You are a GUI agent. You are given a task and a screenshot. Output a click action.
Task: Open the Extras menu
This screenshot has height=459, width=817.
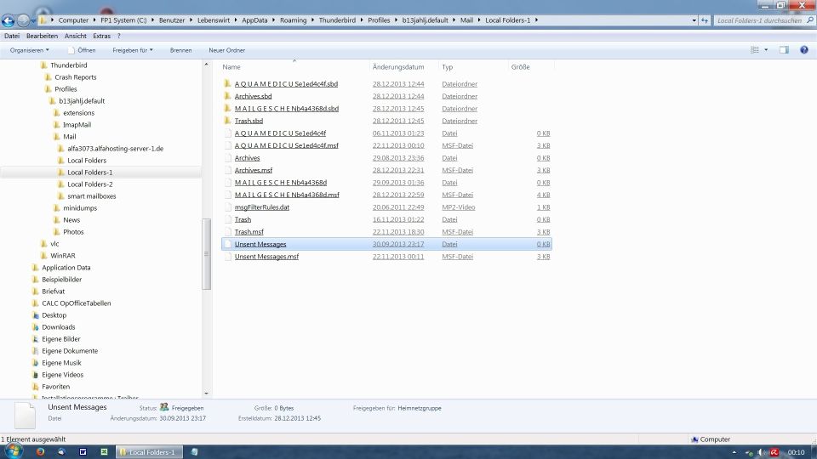point(101,36)
